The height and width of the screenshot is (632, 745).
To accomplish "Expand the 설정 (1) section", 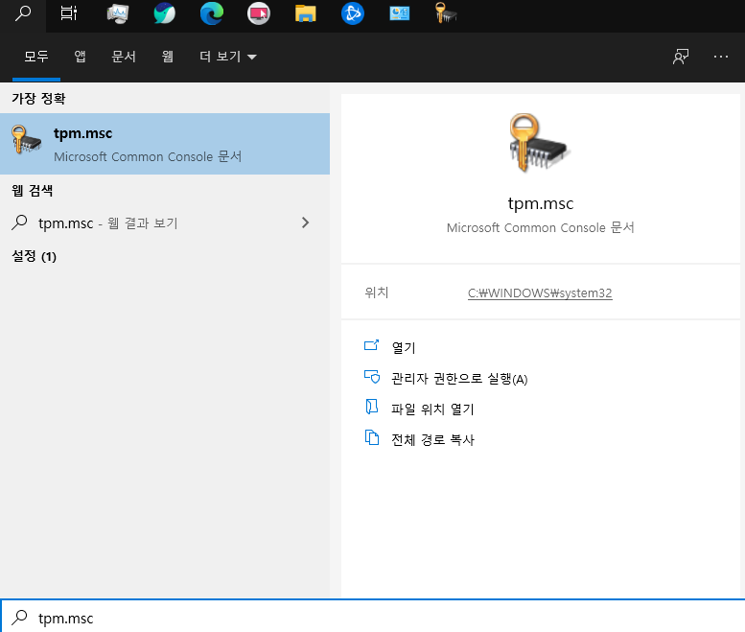I will (x=34, y=256).
